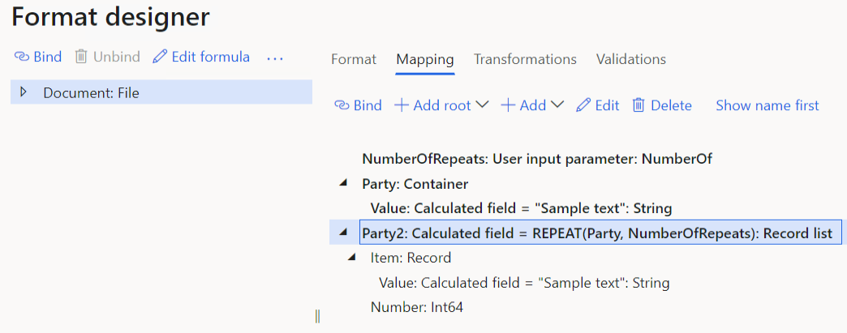
Task: Click the Delete trash icon
Action: (x=638, y=105)
